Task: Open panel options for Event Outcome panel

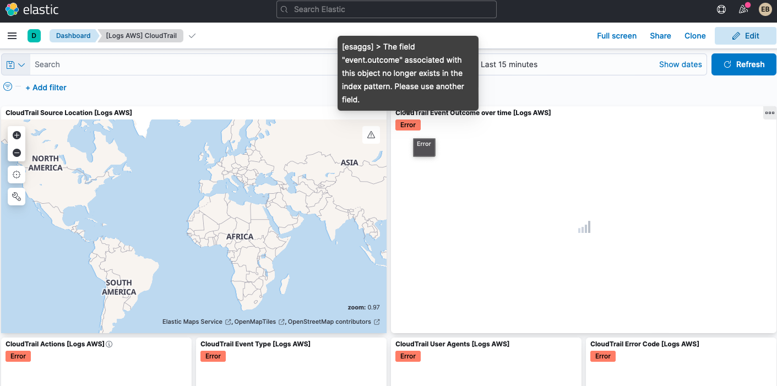Action: pyautogui.click(x=770, y=113)
